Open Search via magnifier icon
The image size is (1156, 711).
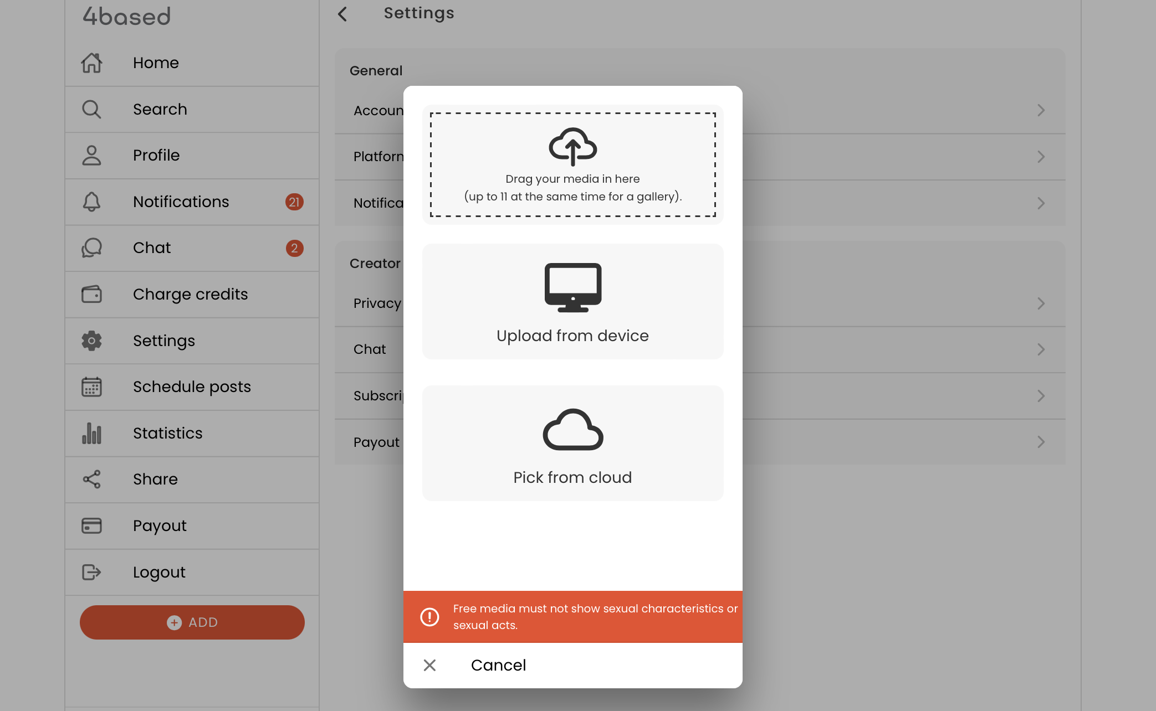click(91, 109)
